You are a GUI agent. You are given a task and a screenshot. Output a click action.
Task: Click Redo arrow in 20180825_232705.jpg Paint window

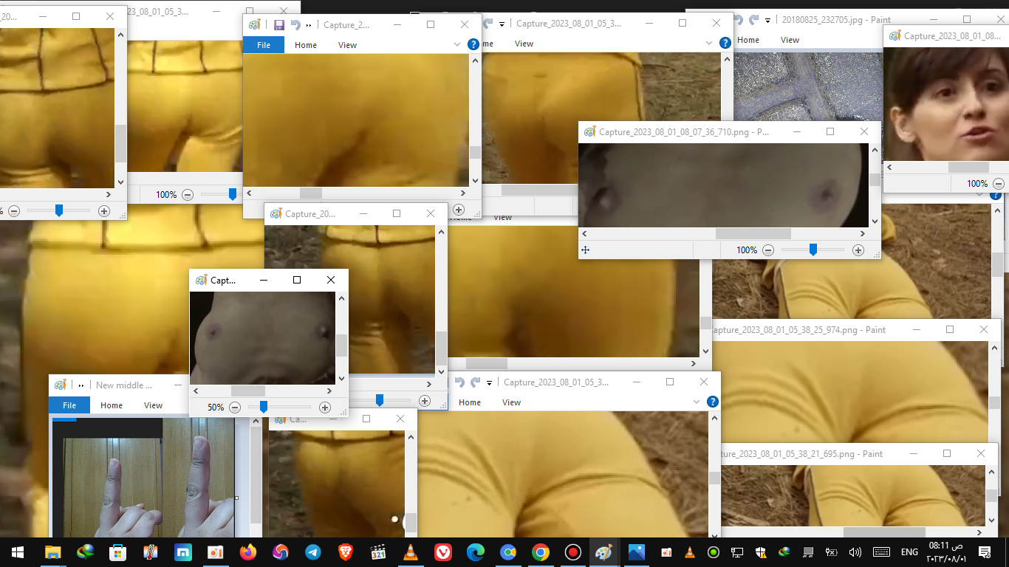click(753, 20)
